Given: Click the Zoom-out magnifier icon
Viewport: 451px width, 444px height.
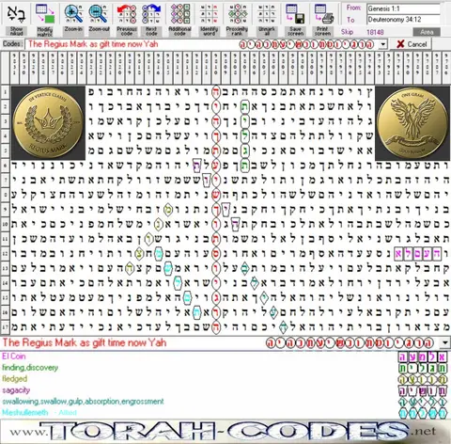Looking at the screenshot, I should (x=99, y=14).
